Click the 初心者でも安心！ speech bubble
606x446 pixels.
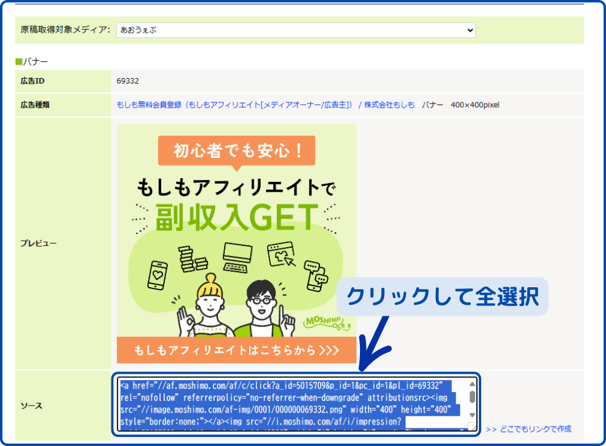[x=236, y=150]
